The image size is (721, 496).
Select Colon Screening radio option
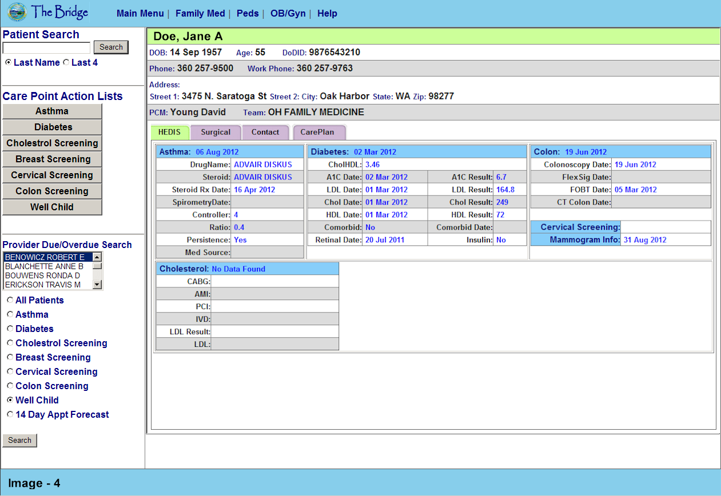point(10,386)
